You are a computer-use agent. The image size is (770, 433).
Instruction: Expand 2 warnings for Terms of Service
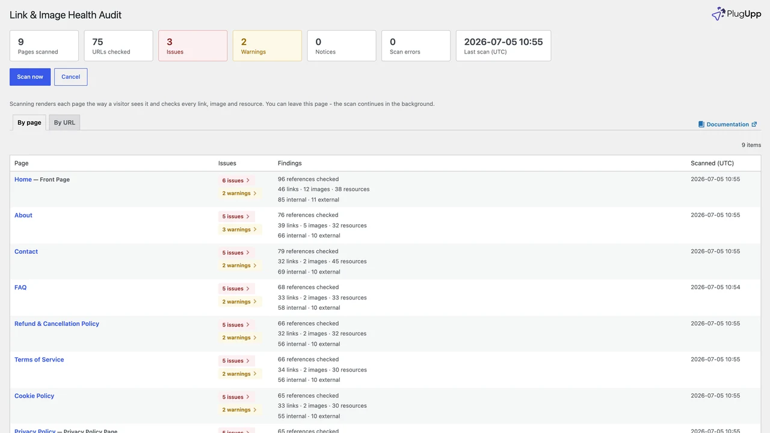(x=240, y=374)
